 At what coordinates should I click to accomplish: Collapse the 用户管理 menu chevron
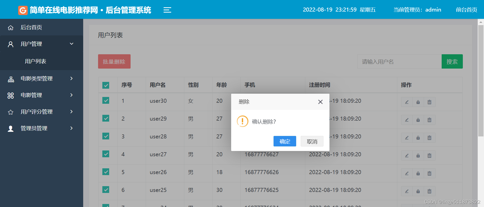click(72, 44)
